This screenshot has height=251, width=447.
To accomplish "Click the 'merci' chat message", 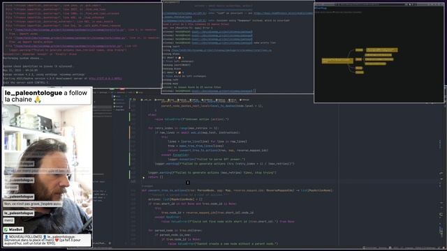I will click(8, 220).
